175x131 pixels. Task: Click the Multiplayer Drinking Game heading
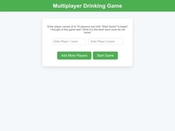87,6
